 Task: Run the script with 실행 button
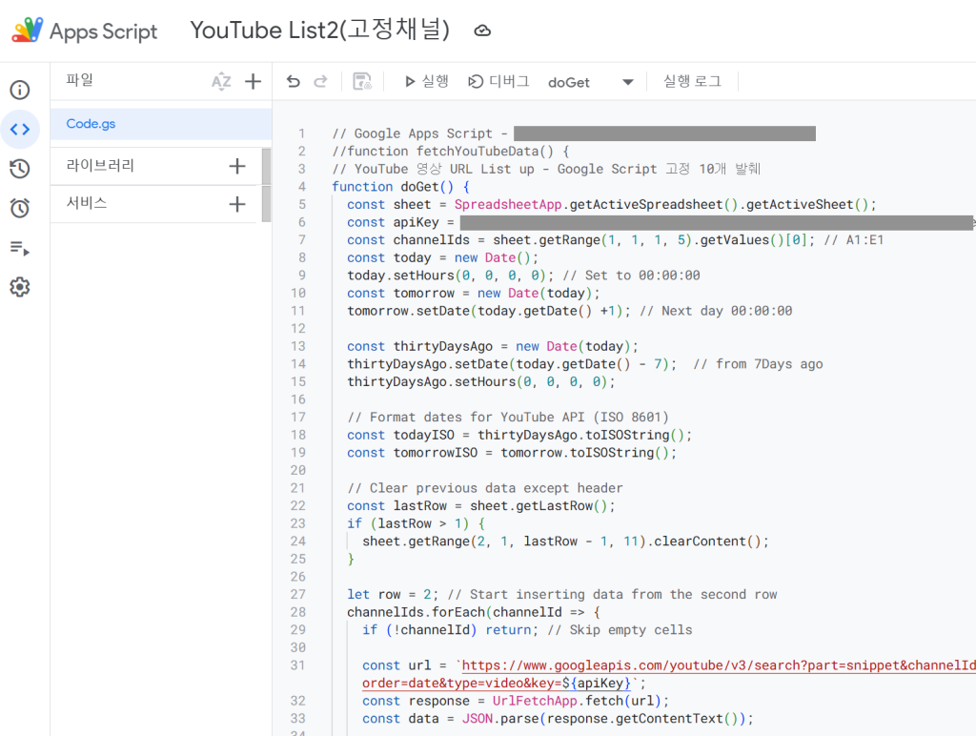426,82
